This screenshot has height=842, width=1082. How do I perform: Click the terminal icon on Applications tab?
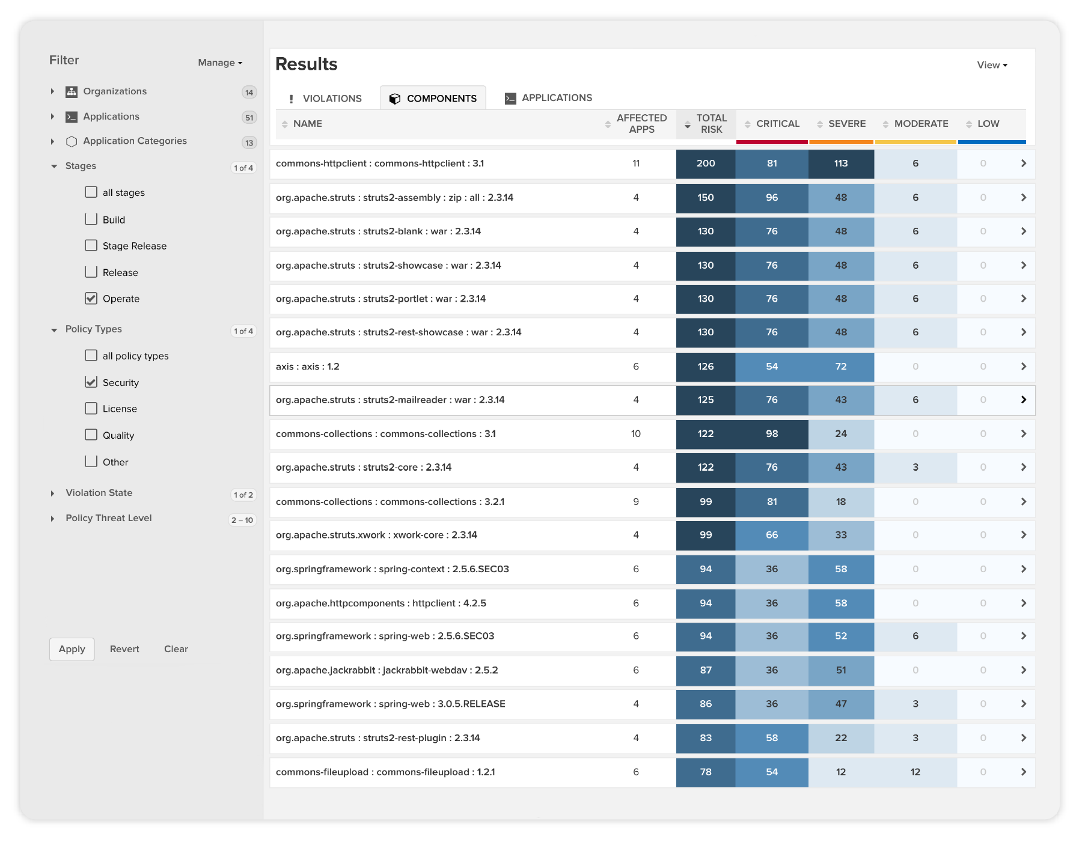(510, 98)
